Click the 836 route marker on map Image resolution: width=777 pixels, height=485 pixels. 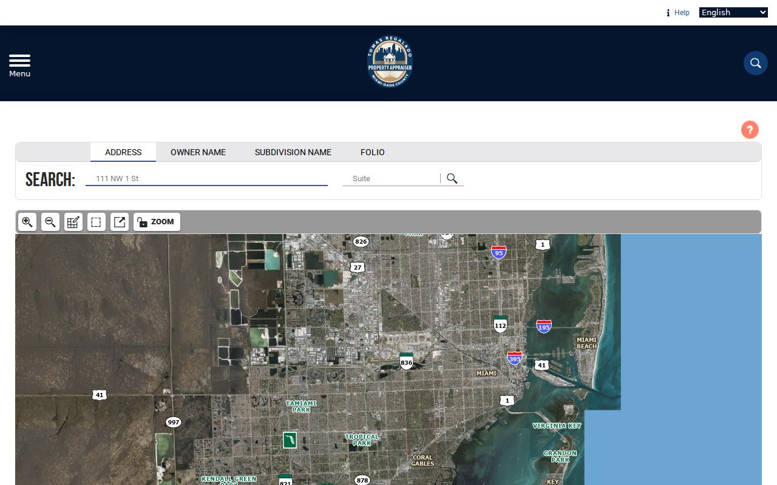coord(406,361)
